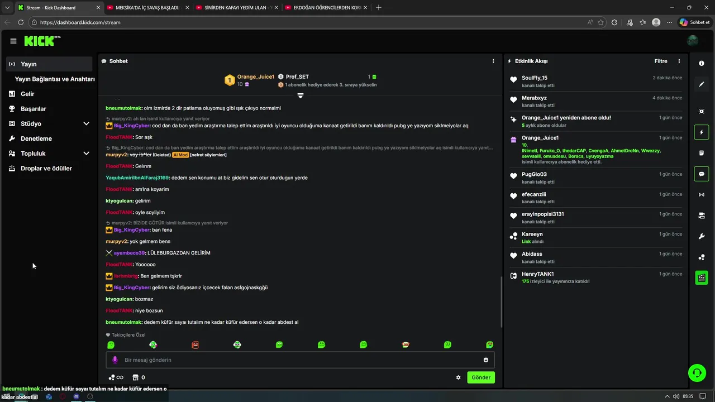Pick the last green emote in emote row

point(490,345)
